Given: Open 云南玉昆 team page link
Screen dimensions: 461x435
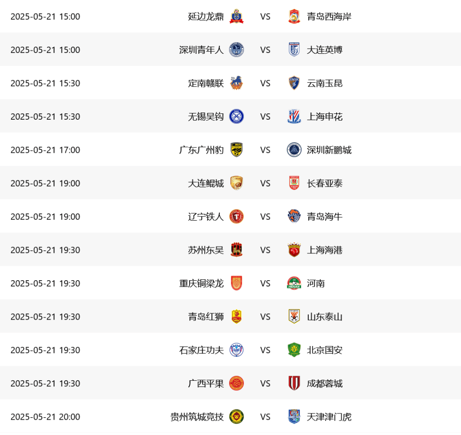Looking at the screenshot, I should [325, 83].
